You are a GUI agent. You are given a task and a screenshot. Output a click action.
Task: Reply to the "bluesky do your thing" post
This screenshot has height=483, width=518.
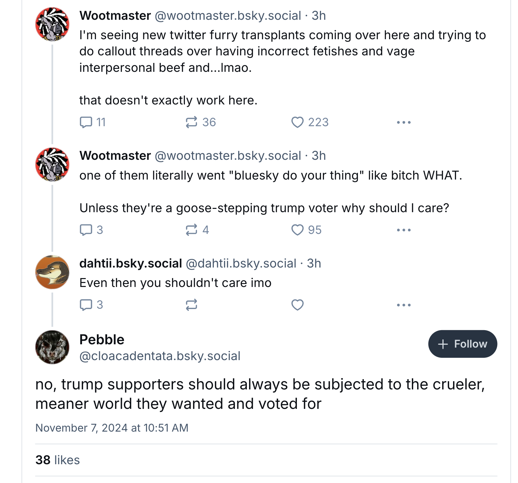coord(86,230)
